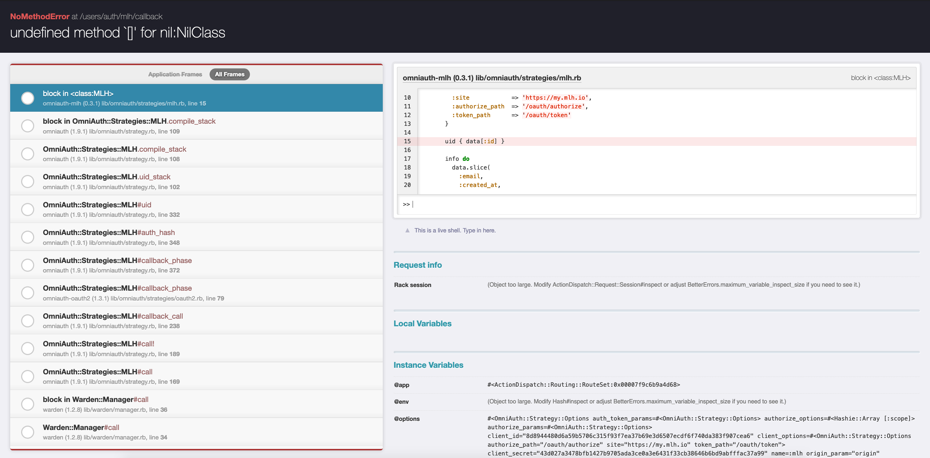
Task: Click circle icon beside MLH#call! frame
Action: click(x=28, y=349)
